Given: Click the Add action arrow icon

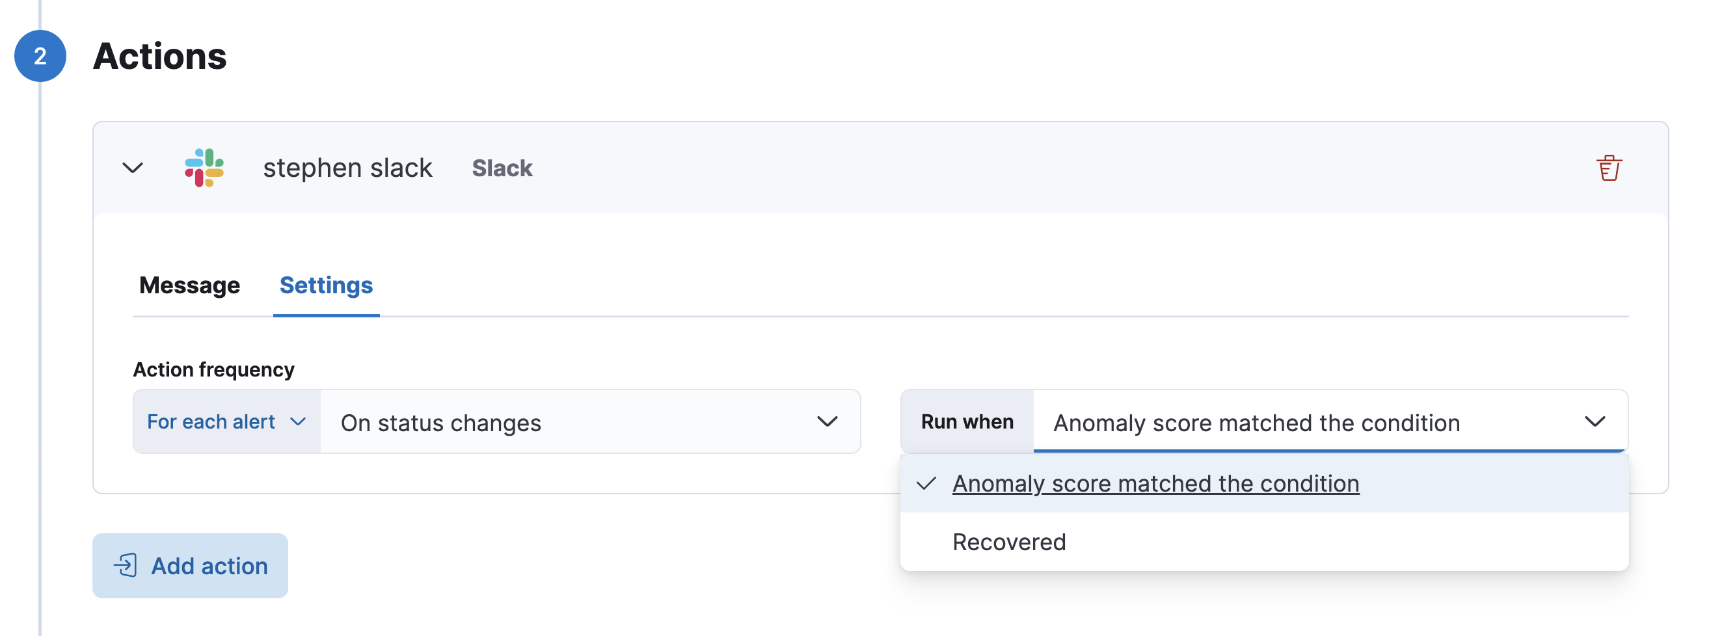Looking at the screenshot, I should coord(125,565).
